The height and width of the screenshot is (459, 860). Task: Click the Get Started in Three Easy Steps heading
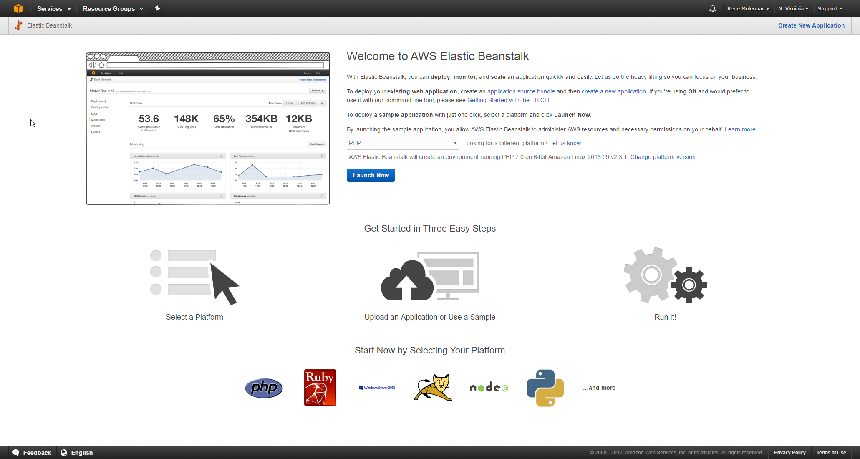[430, 229]
